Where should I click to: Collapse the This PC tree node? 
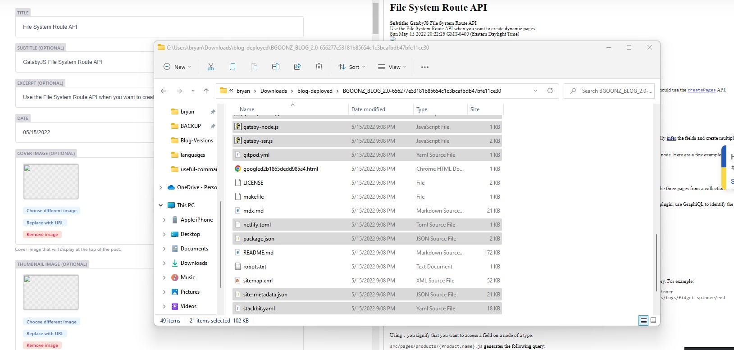pos(161,205)
